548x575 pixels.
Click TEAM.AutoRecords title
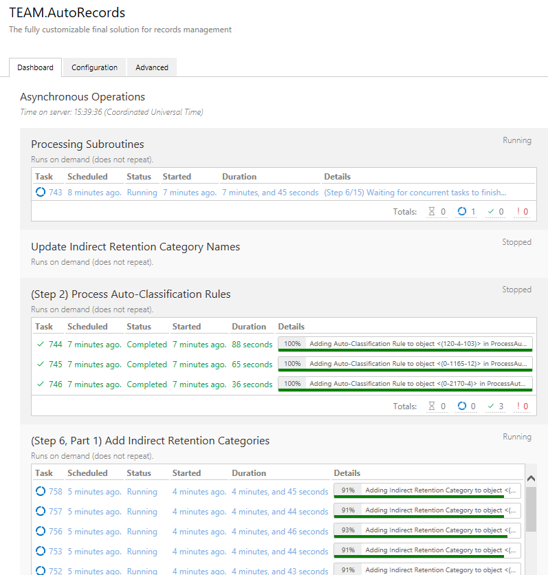[x=67, y=12]
